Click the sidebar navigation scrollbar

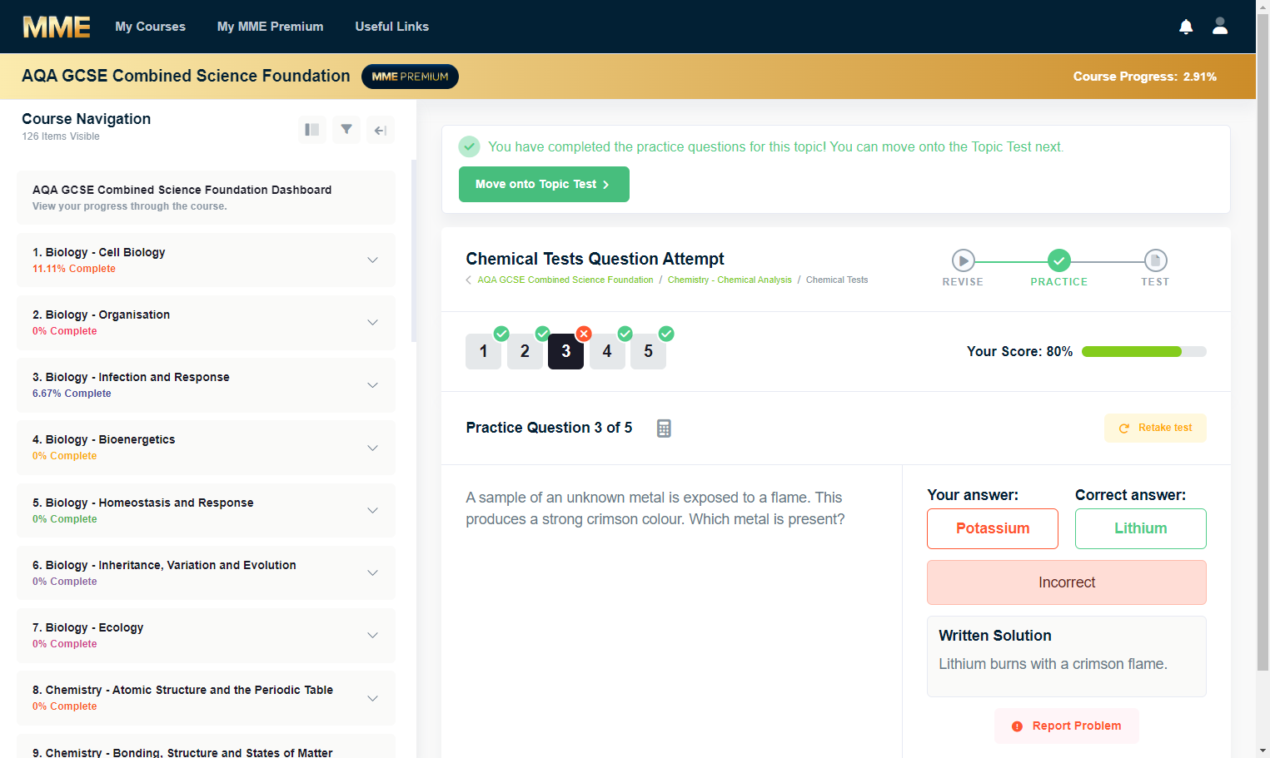coord(414,251)
